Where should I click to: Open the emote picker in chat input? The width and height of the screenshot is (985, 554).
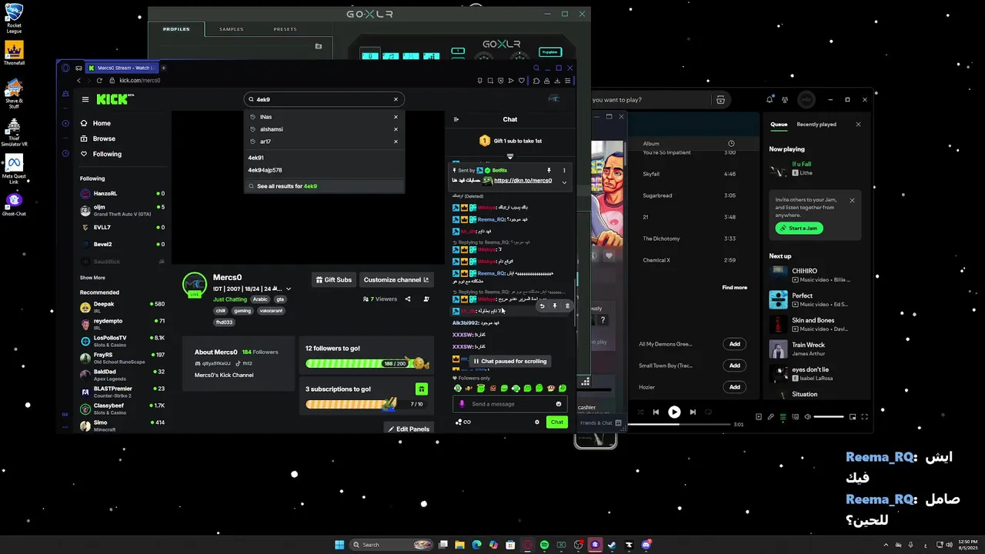559,404
